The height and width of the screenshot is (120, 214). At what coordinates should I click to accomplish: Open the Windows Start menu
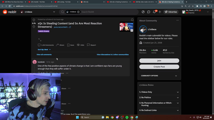(x=77, y=117)
